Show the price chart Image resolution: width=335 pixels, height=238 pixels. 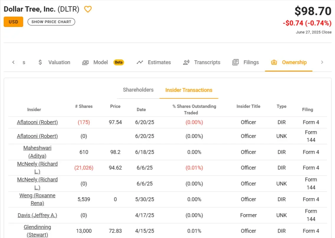pos(51,22)
